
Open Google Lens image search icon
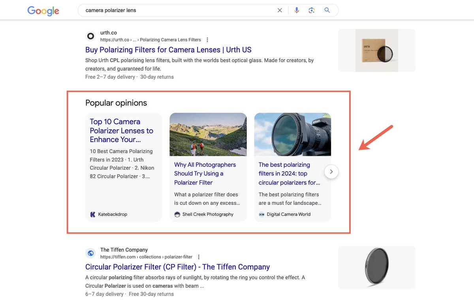(312, 10)
